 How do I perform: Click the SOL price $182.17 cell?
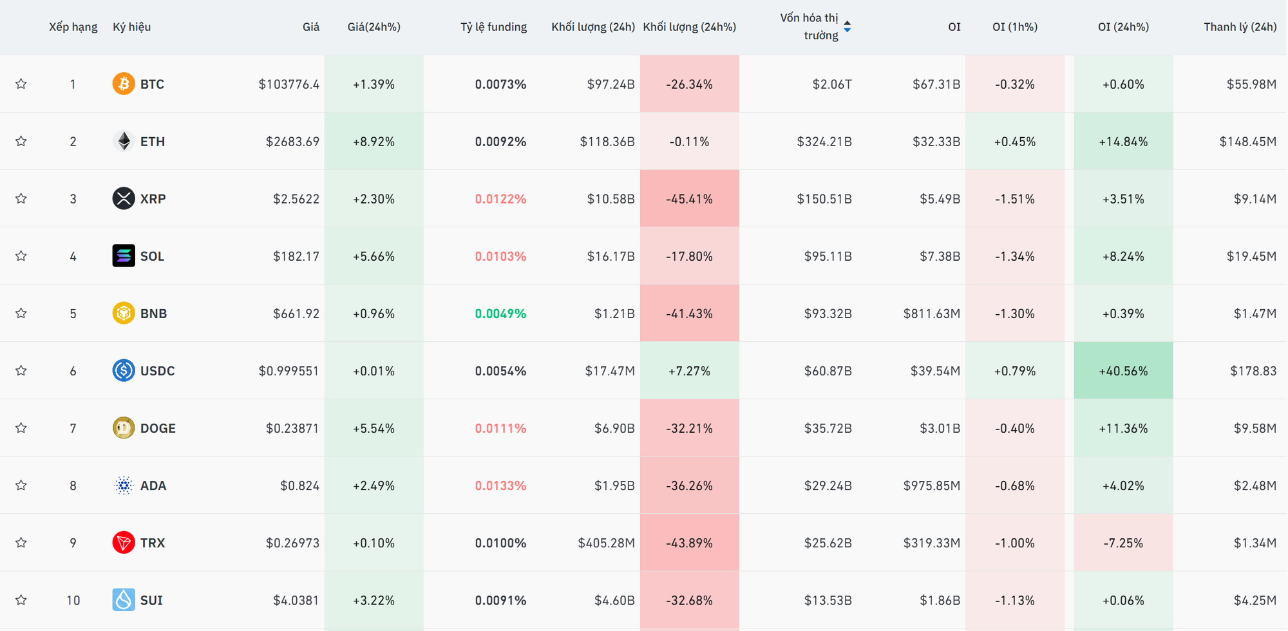296,256
